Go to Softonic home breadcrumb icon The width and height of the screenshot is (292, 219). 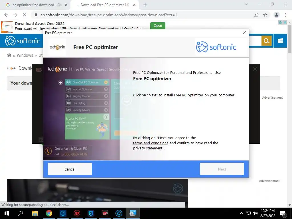[x=9, y=55]
